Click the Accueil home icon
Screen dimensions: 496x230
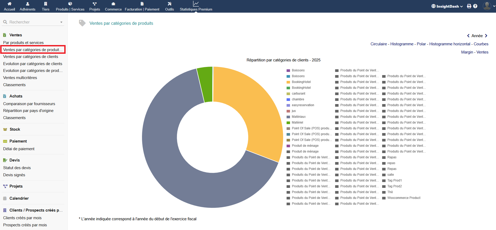point(9,4)
